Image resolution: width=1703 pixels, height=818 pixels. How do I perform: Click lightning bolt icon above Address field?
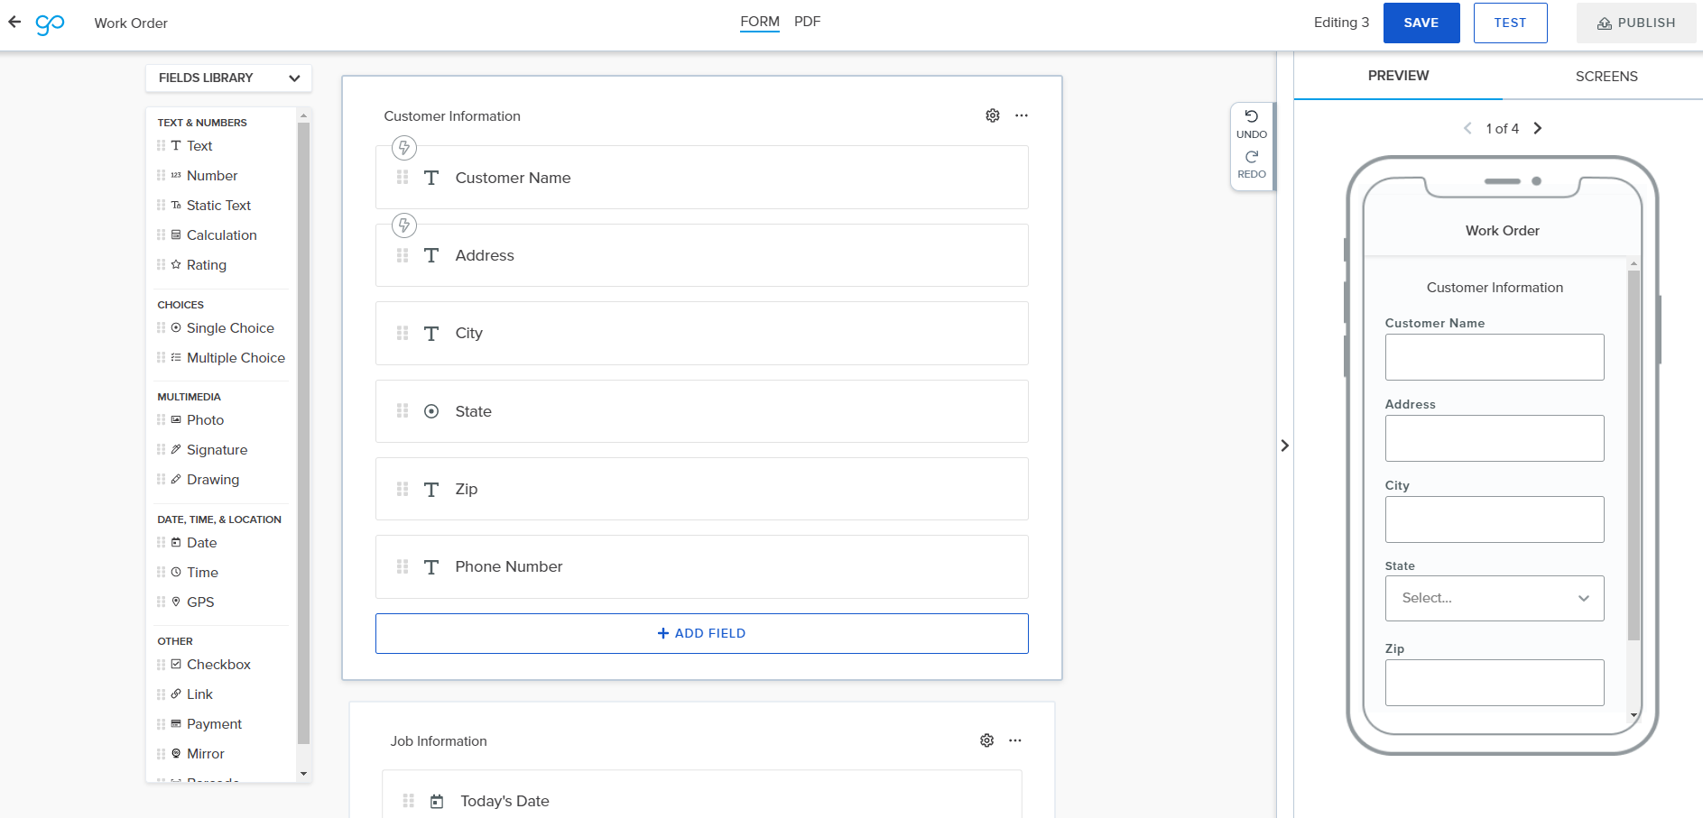click(404, 225)
